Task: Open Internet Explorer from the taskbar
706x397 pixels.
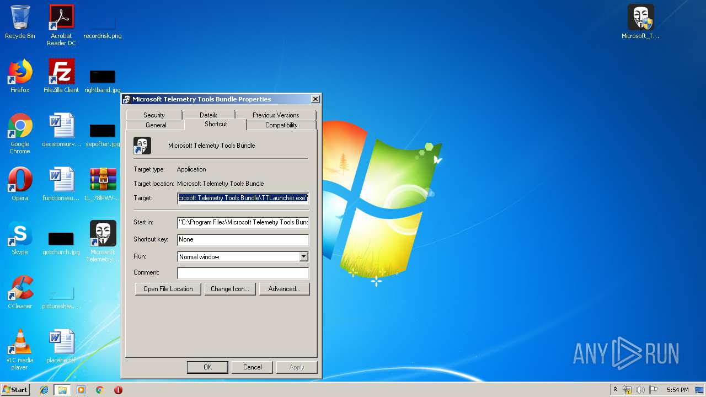Action: pos(44,390)
